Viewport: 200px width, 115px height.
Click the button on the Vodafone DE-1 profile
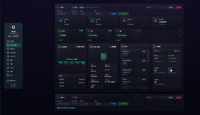point(144,70)
